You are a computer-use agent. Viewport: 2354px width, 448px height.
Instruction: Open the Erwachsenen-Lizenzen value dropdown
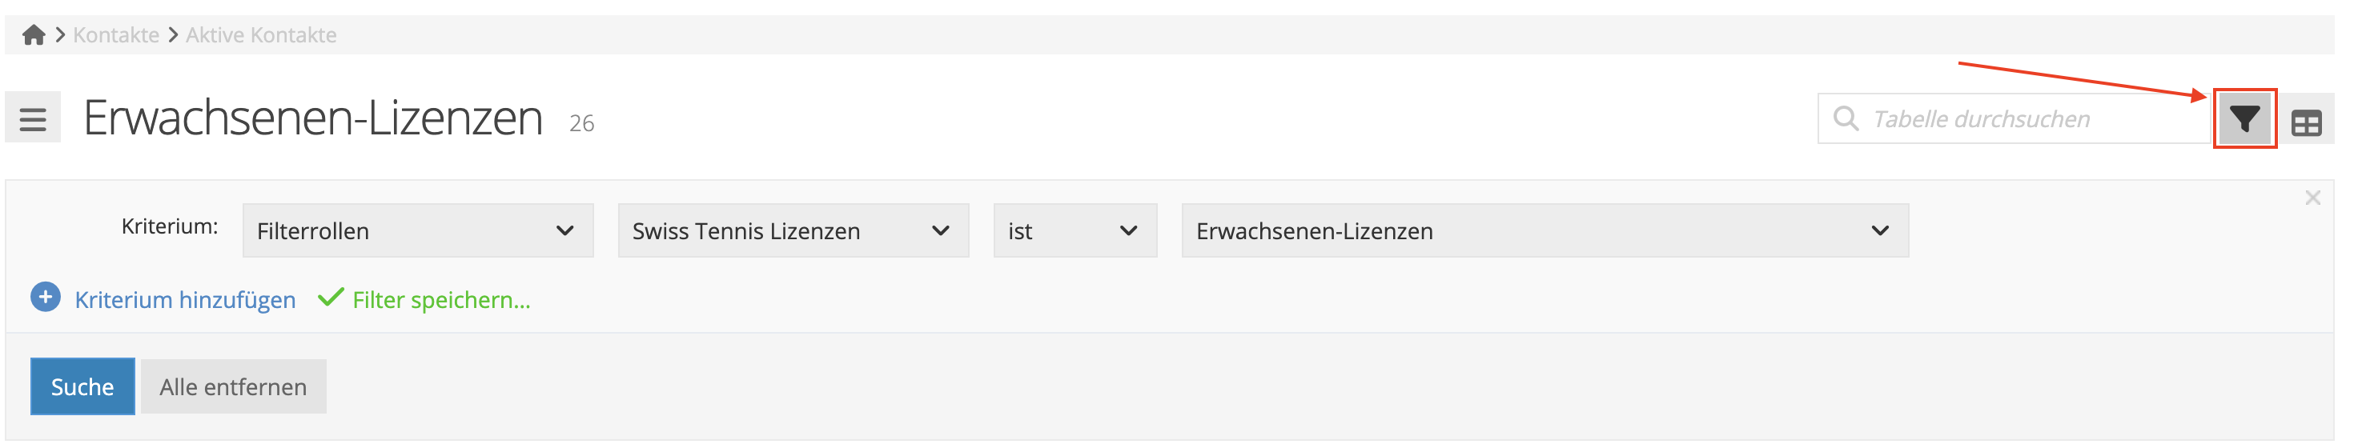(1544, 231)
